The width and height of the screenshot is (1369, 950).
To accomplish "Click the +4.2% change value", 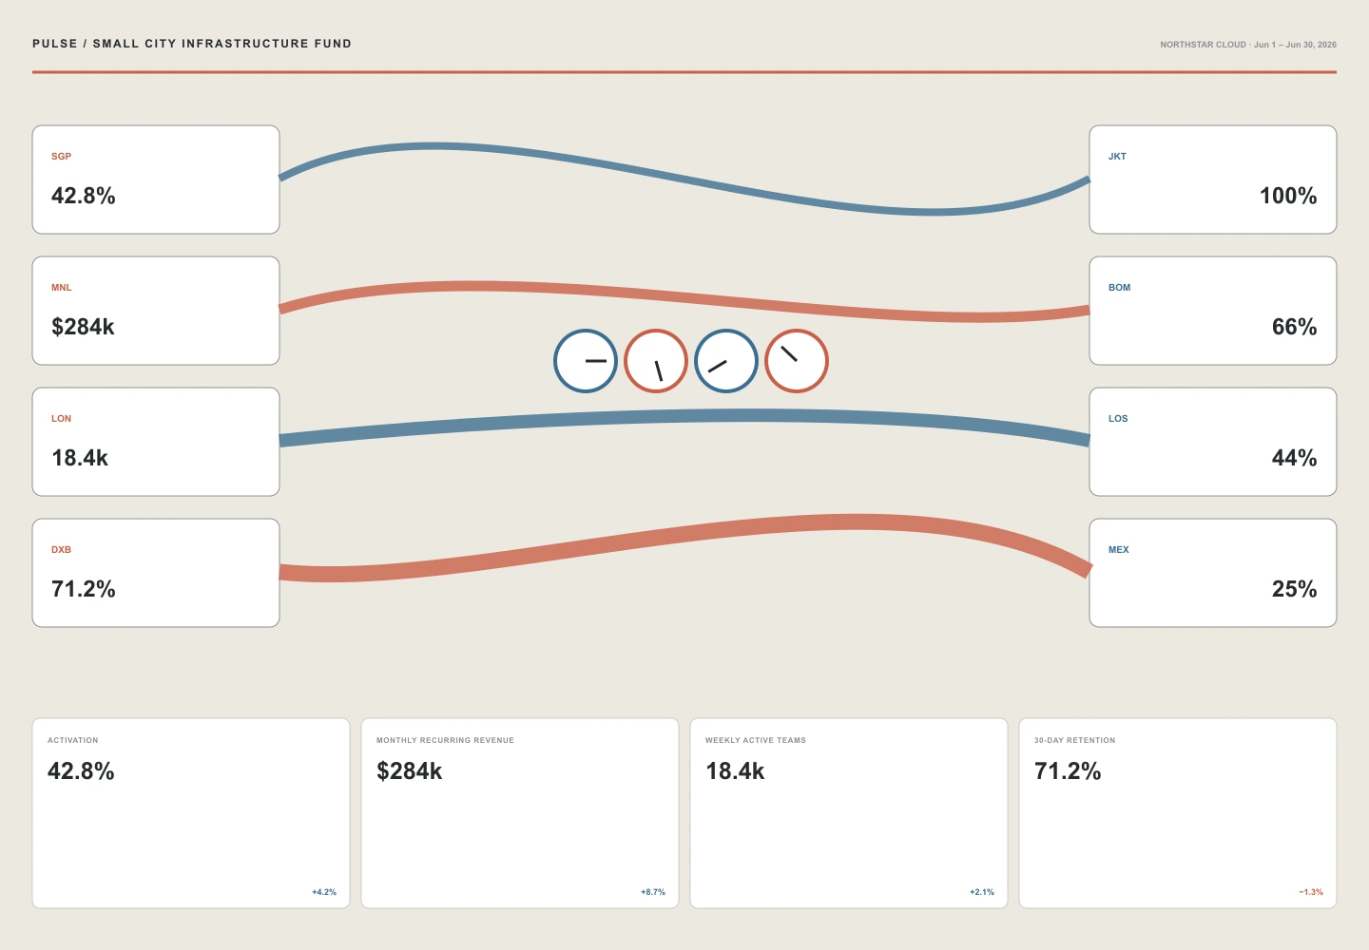I will click(324, 892).
